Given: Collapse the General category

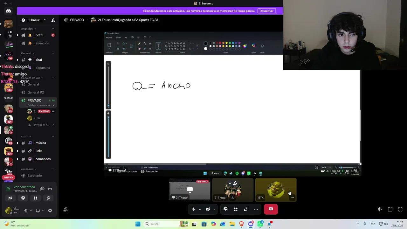Looking at the screenshot, I should tap(28, 53).
